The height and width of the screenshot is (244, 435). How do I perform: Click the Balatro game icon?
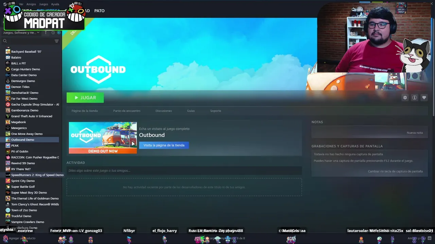click(8, 58)
